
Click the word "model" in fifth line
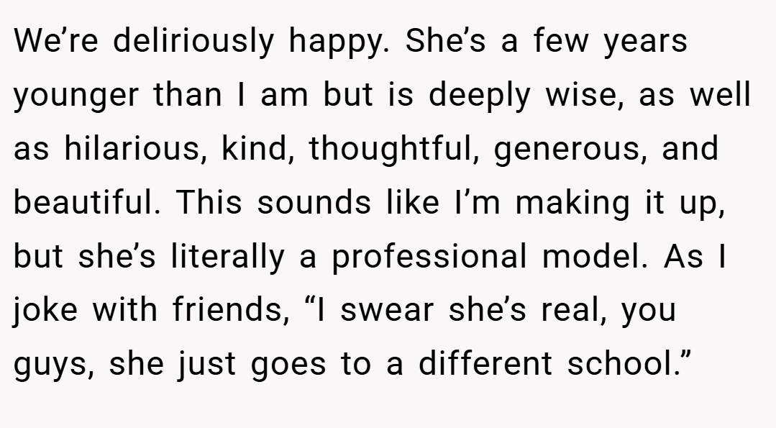pyautogui.click(x=591, y=255)
